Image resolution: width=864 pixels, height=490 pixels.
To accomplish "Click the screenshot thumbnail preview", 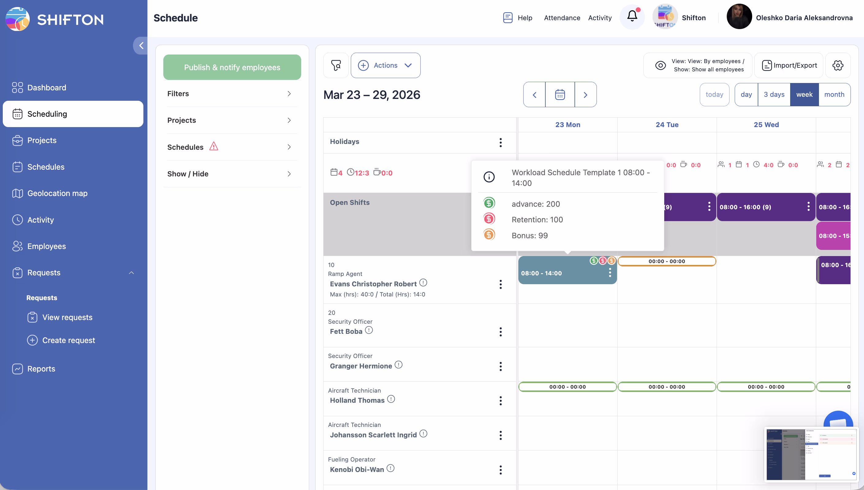I will 811,454.
